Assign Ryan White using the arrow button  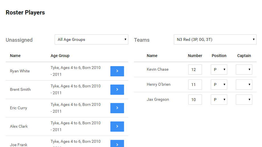(x=117, y=71)
